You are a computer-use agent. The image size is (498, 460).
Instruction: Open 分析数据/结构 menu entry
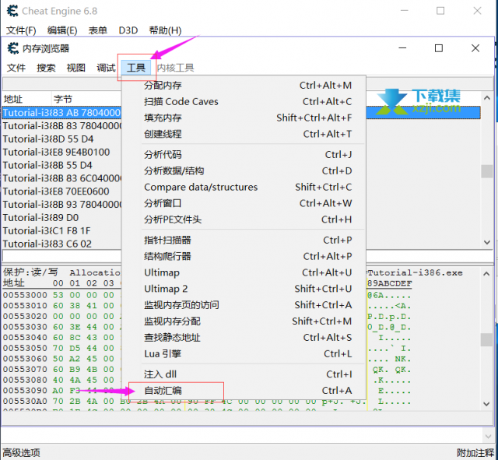coord(244,170)
